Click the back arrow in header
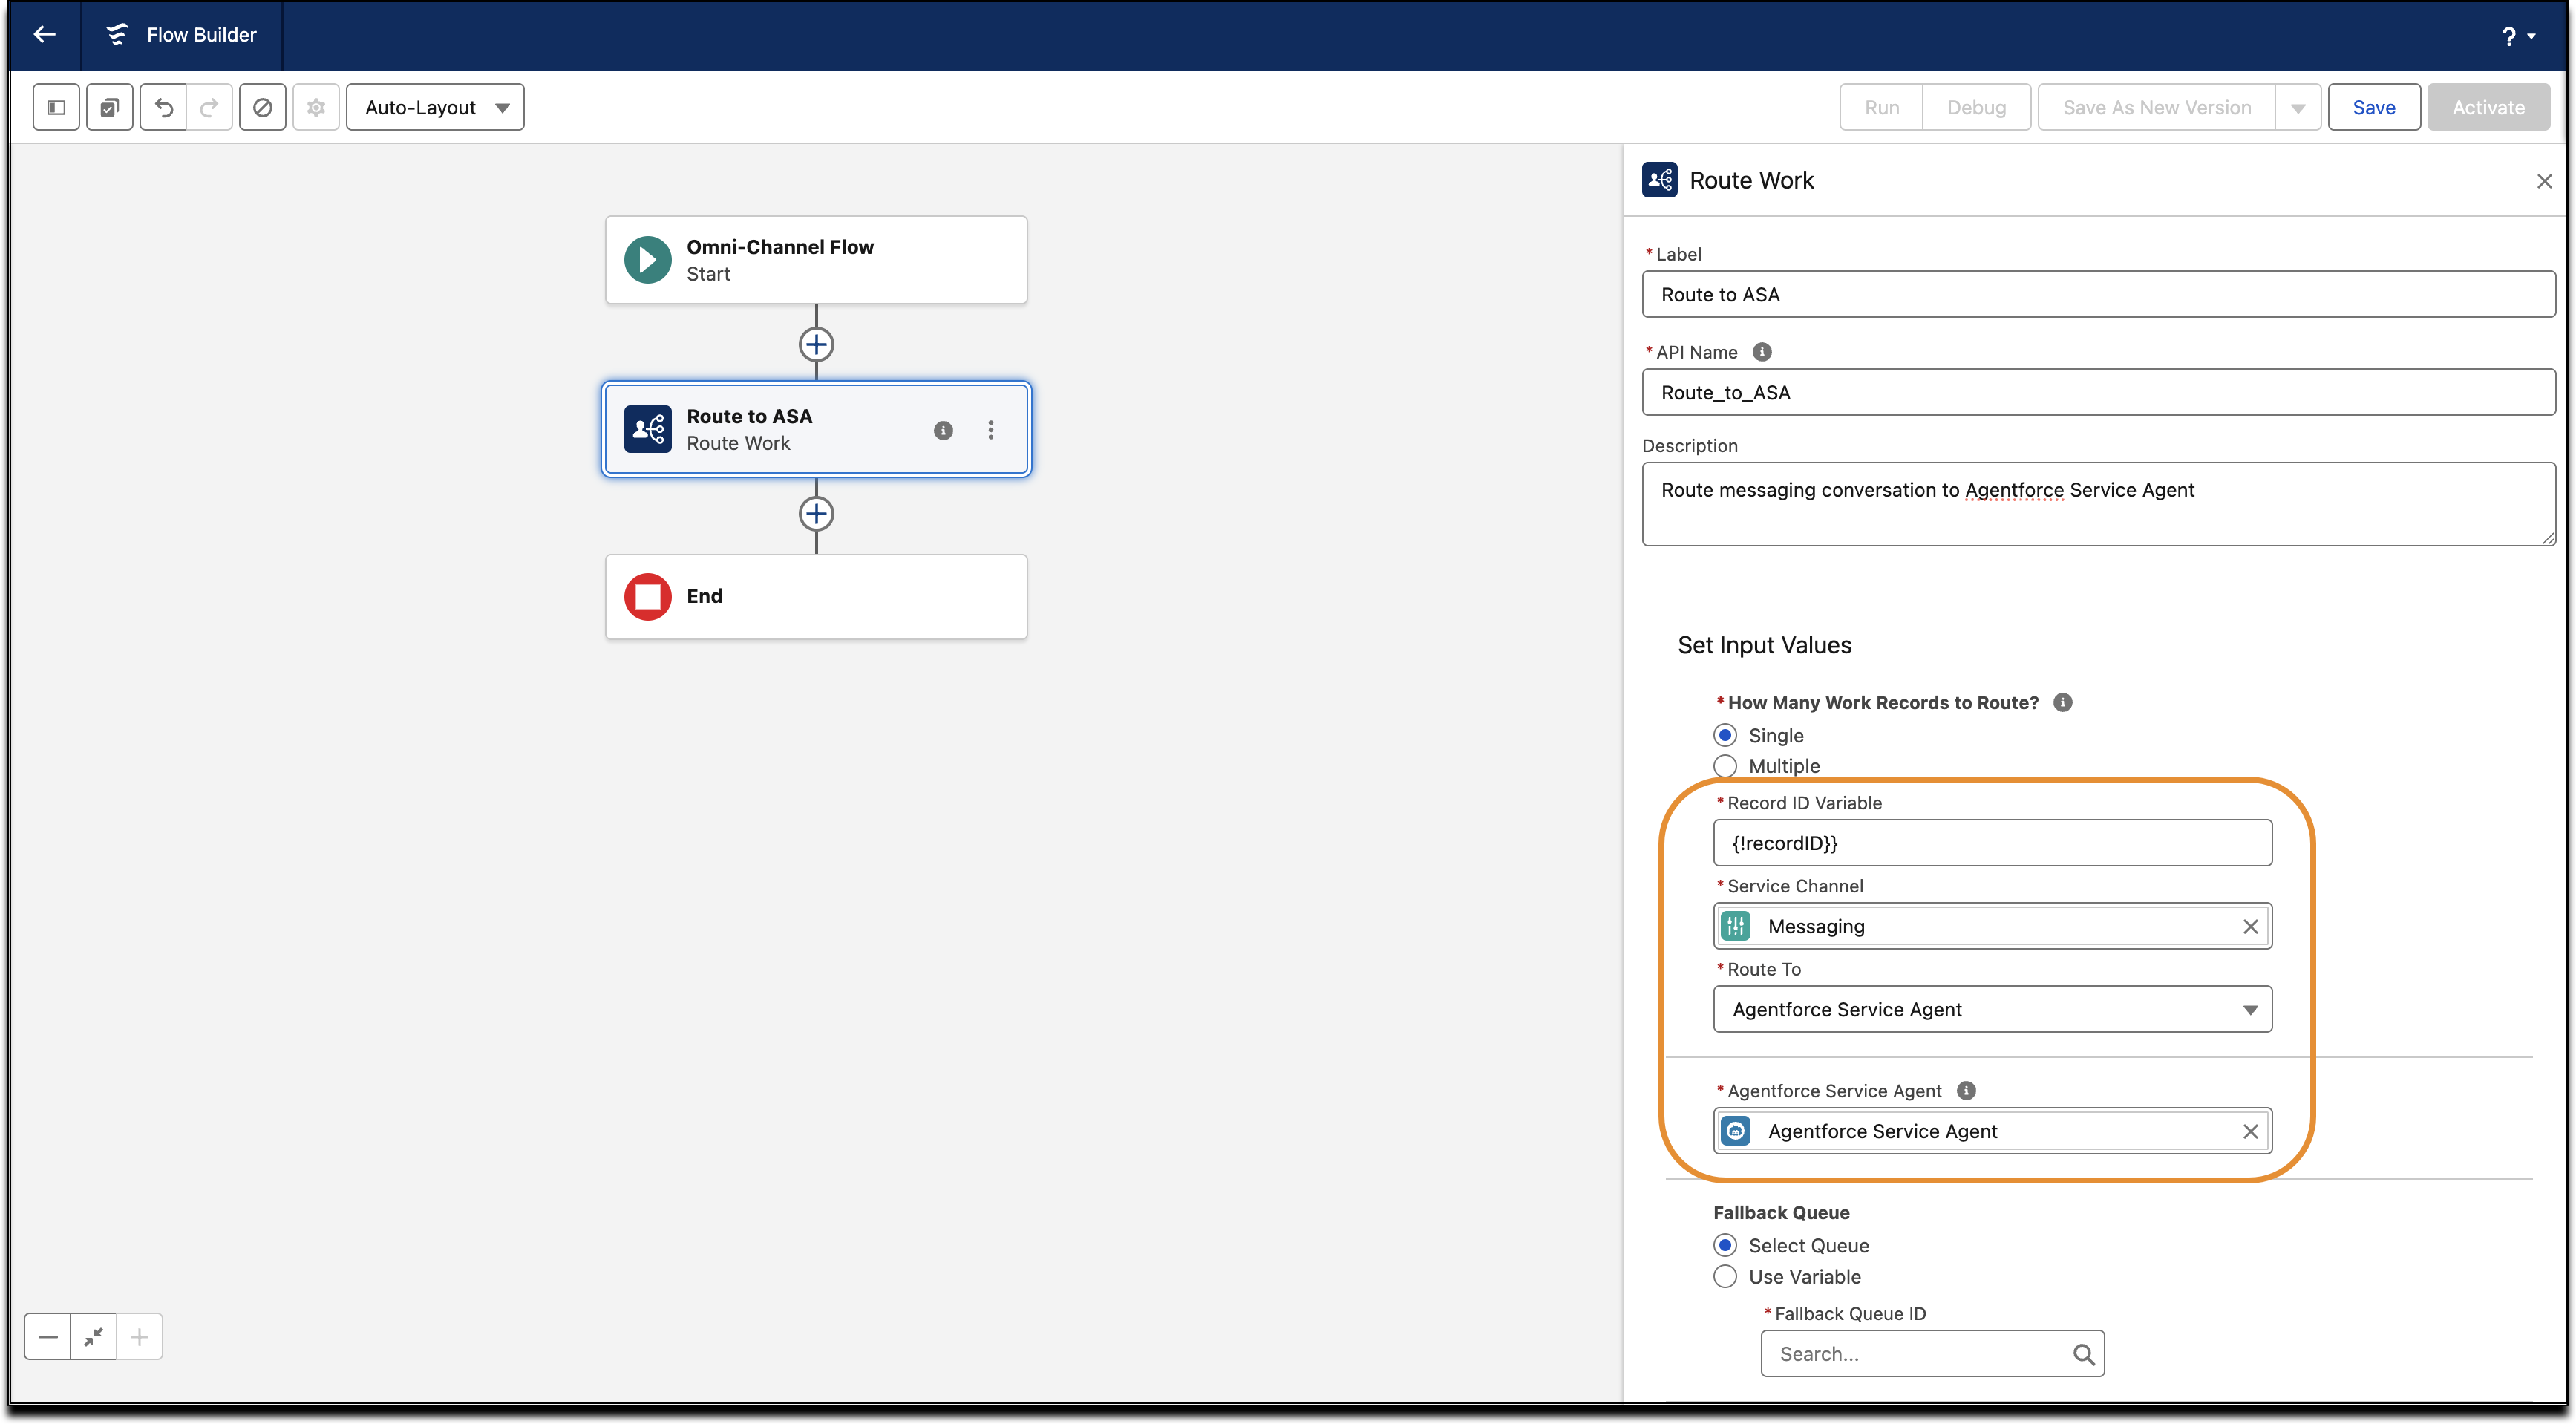 click(x=44, y=35)
